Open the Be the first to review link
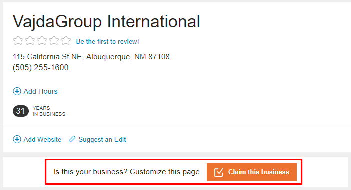The height and width of the screenshot is (190, 351). [107, 41]
